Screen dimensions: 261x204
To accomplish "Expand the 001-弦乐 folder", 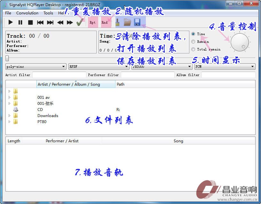I will [x=9, y=103].
